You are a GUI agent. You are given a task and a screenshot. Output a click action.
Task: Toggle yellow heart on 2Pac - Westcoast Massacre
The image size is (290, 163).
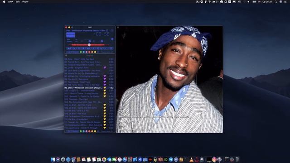click(x=105, y=88)
